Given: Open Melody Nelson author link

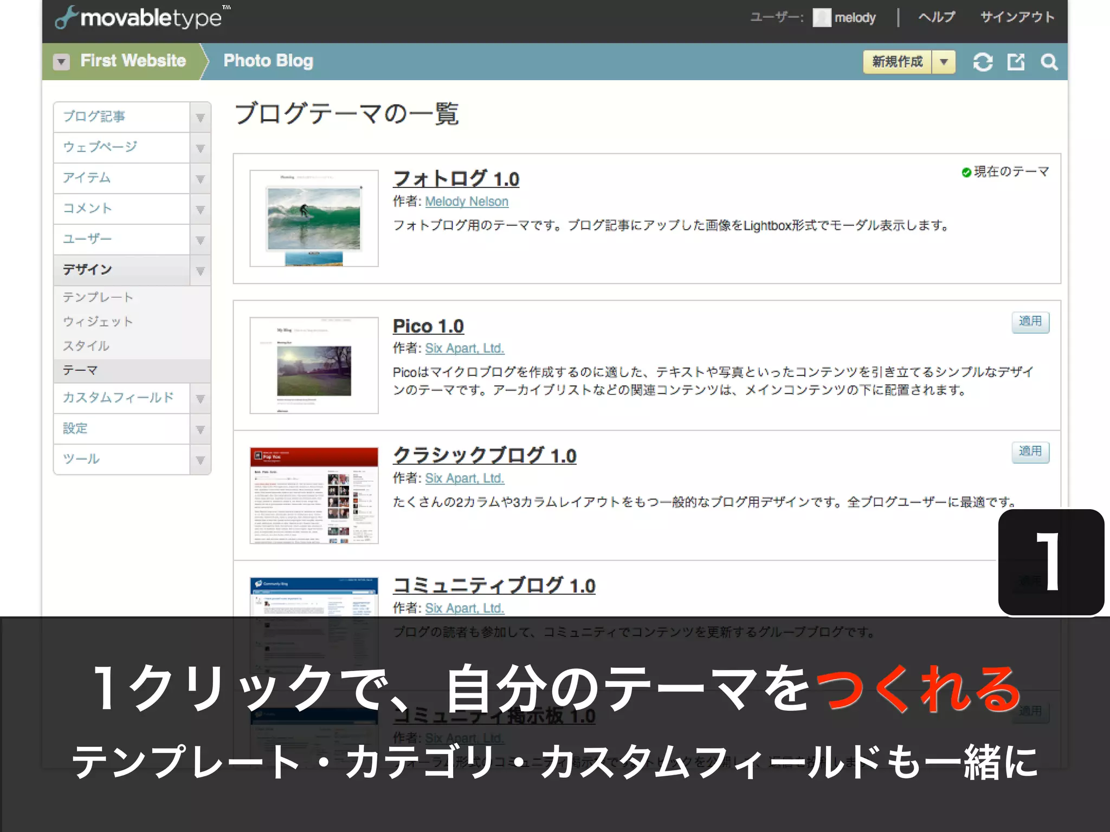Looking at the screenshot, I should (466, 201).
